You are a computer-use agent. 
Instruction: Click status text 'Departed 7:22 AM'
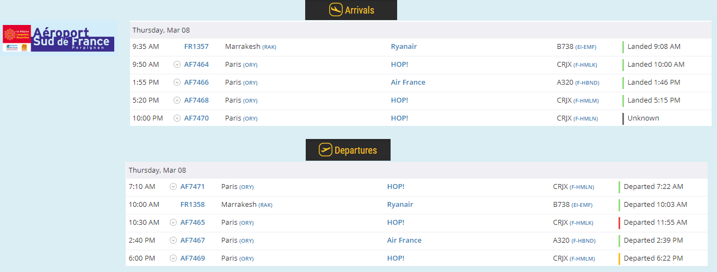[x=653, y=187]
